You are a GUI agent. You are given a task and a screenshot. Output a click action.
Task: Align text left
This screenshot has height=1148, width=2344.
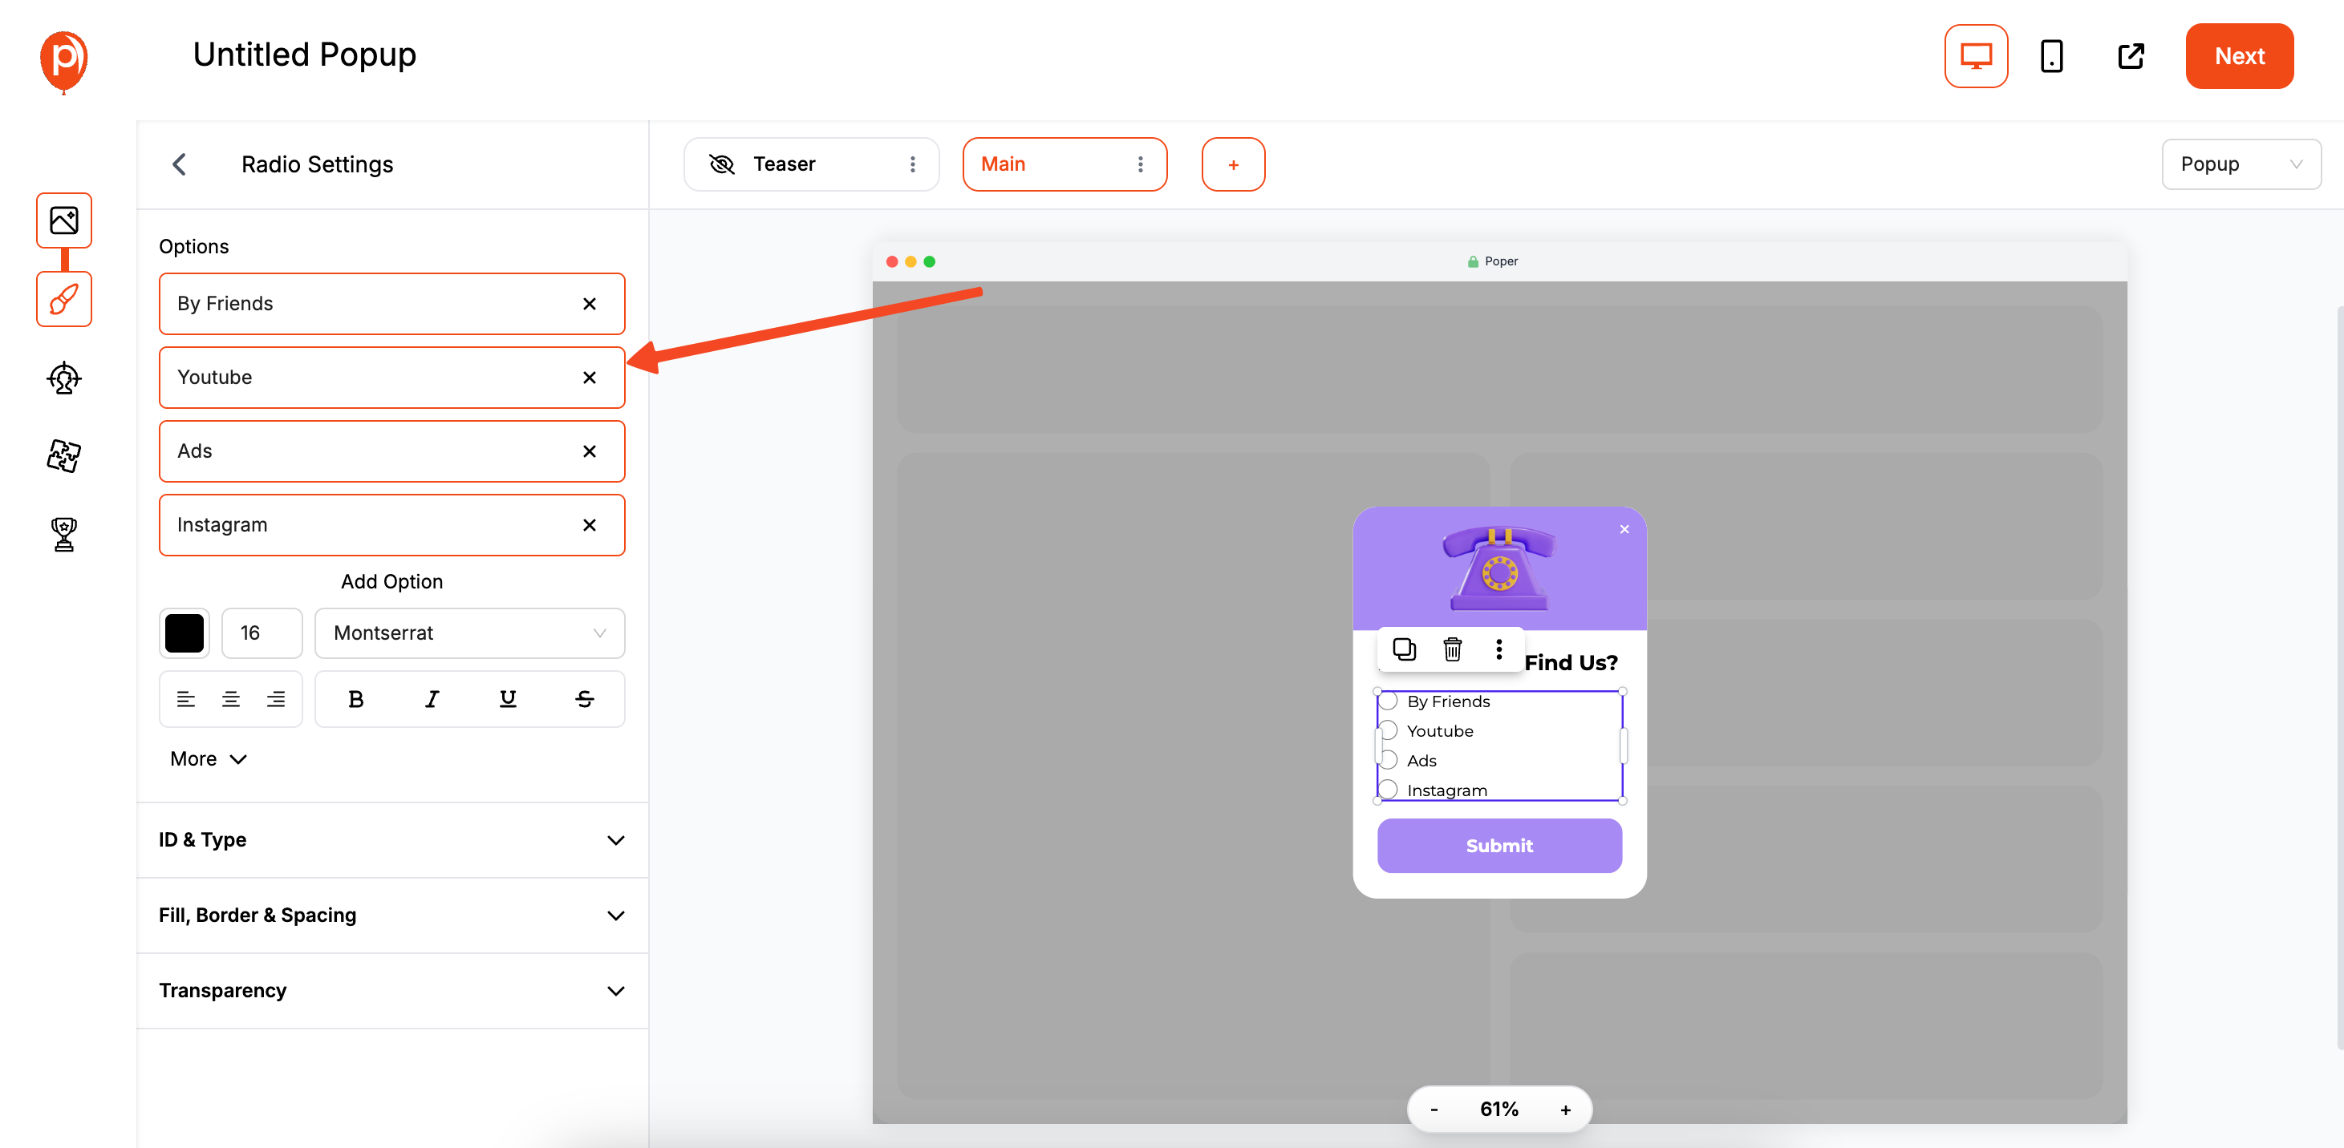(185, 698)
